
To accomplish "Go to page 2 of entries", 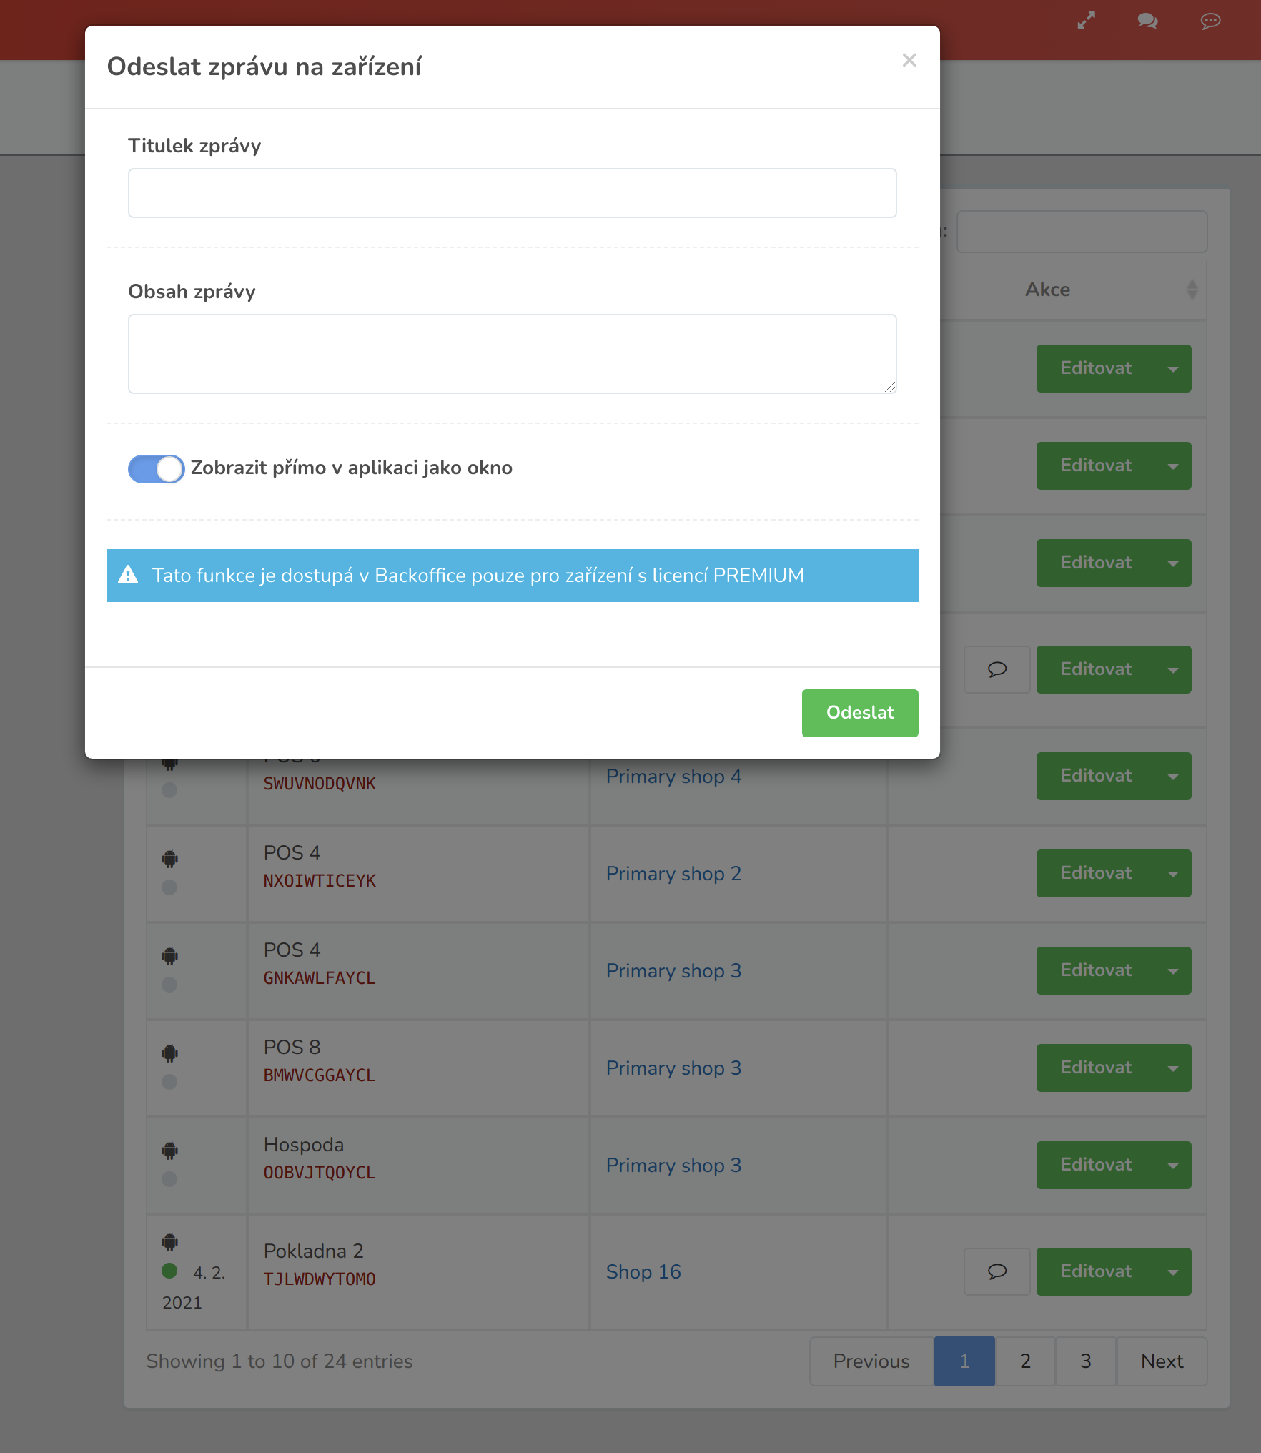I will click(1025, 1361).
